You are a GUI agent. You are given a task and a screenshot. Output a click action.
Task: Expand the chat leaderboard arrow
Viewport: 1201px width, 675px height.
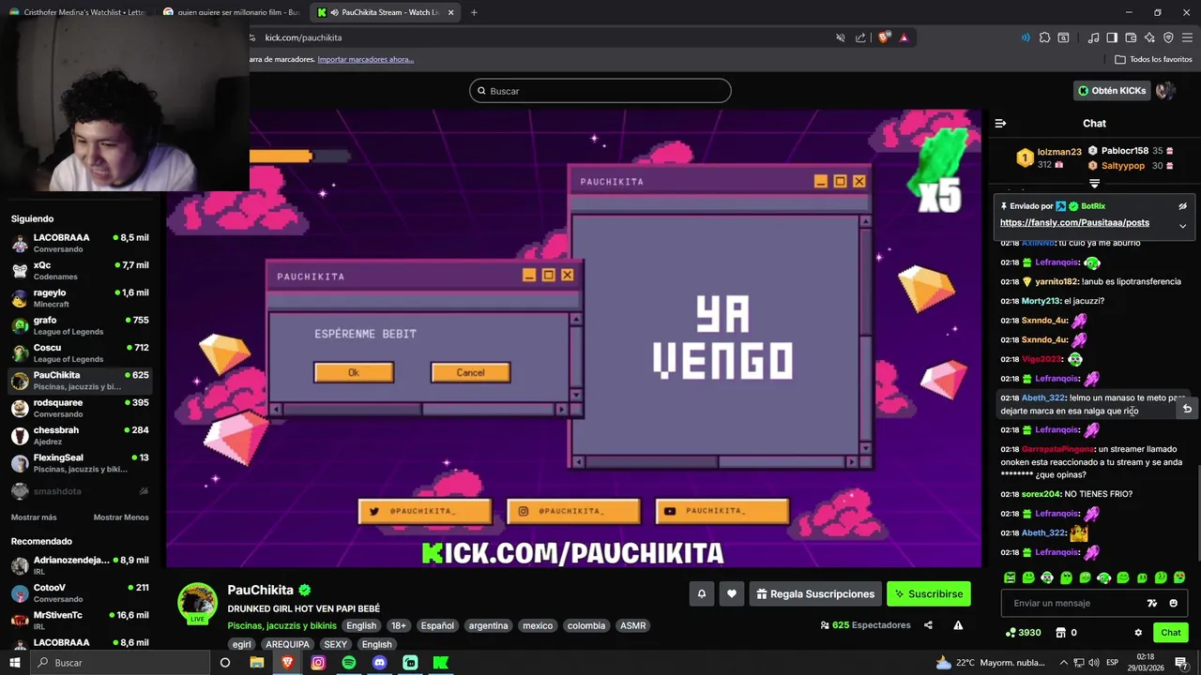pyautogui.click(x=1094, y=184)
